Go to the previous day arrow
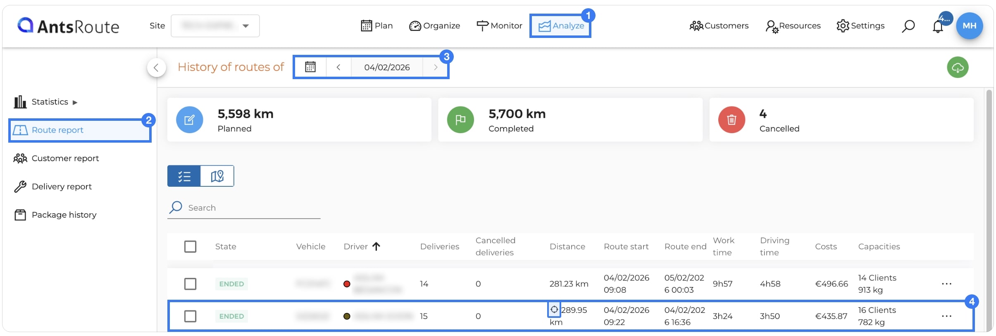996x336 pixels. 338,67
